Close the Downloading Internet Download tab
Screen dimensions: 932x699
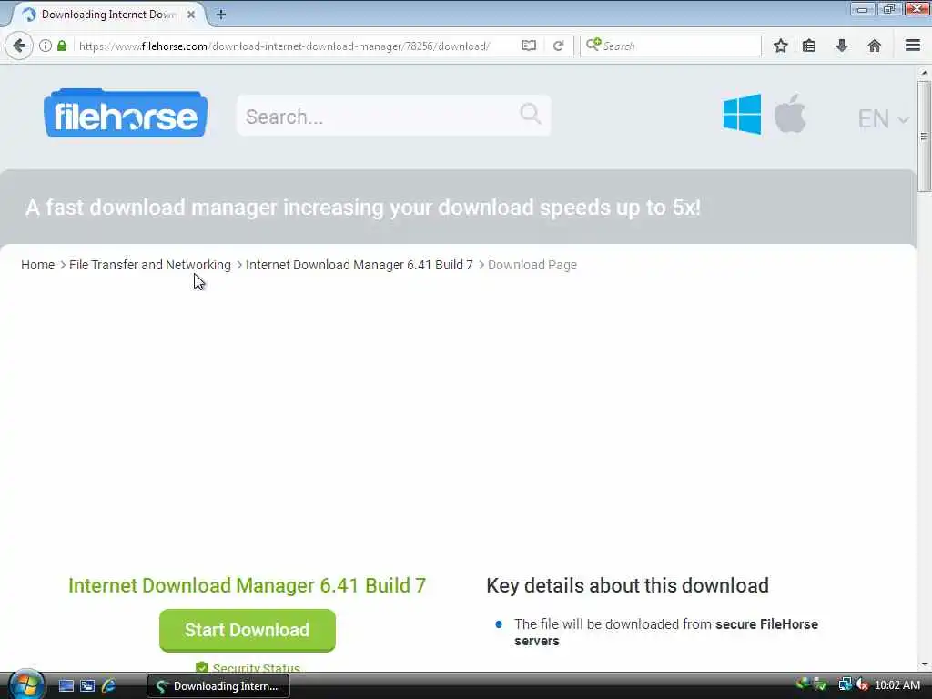191,15
